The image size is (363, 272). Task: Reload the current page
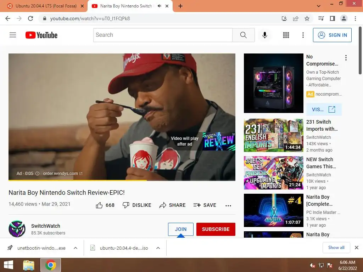tap(30, 18)
